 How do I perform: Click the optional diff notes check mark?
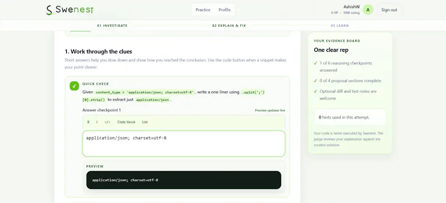coord(315,91)
